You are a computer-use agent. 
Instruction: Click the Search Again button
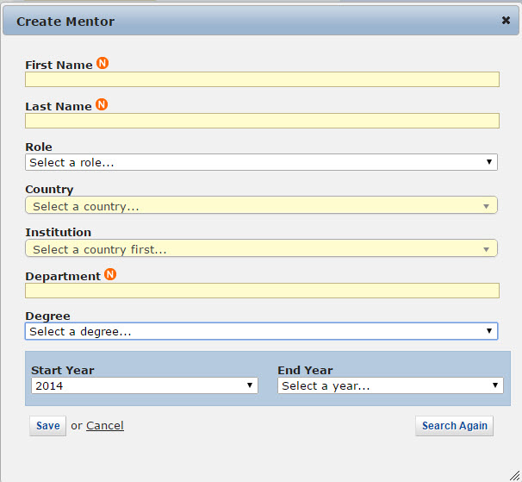tap(454, 426)
